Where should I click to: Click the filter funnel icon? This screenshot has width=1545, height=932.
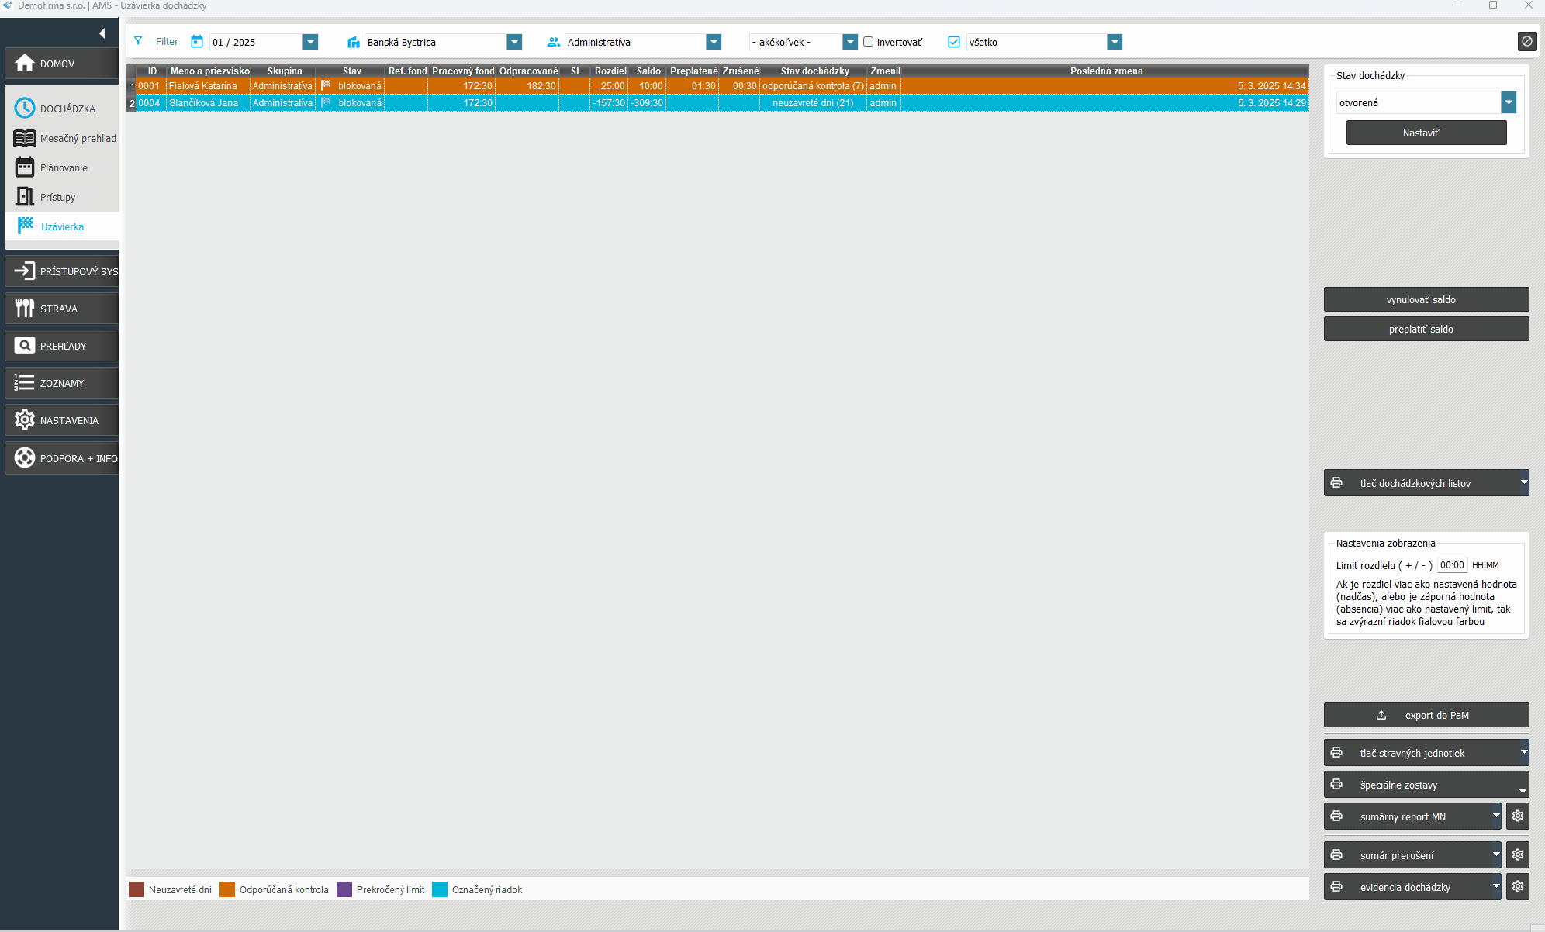click(138, 41)
